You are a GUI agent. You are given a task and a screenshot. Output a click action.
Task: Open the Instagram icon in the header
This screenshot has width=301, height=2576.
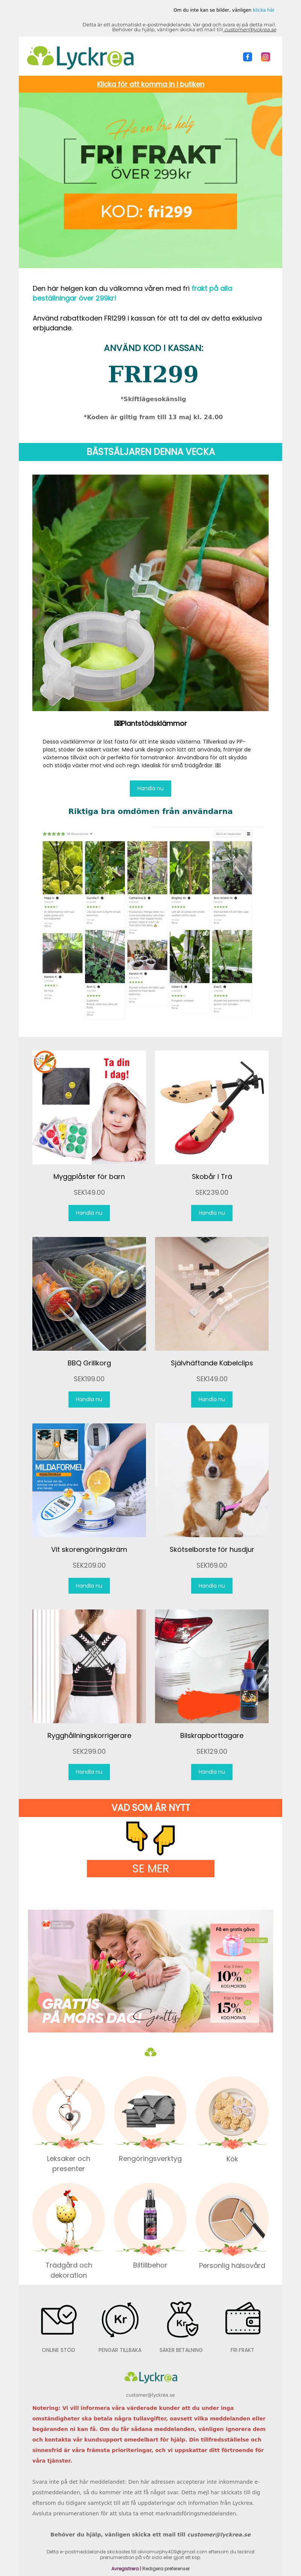tap(265, 57)
